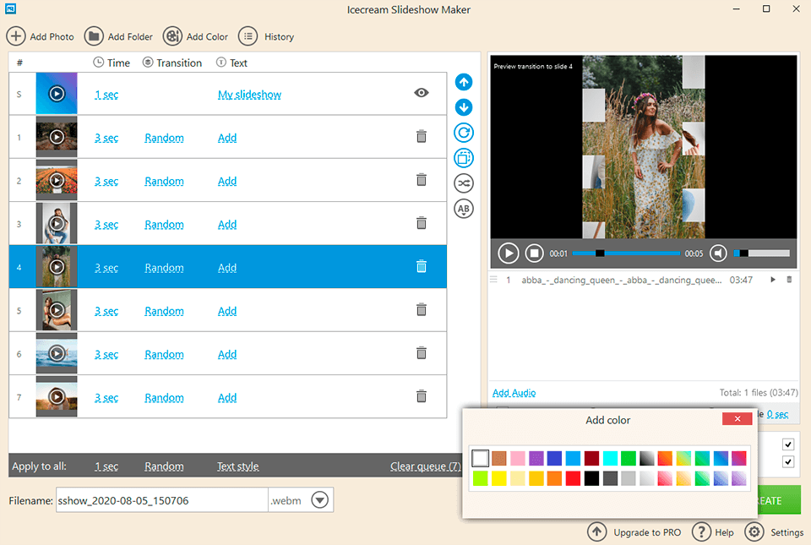Click the rotate slide icon

[x=464, y=133]
